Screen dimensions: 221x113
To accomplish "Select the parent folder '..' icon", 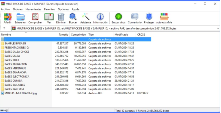I will [x=3, y=39].
